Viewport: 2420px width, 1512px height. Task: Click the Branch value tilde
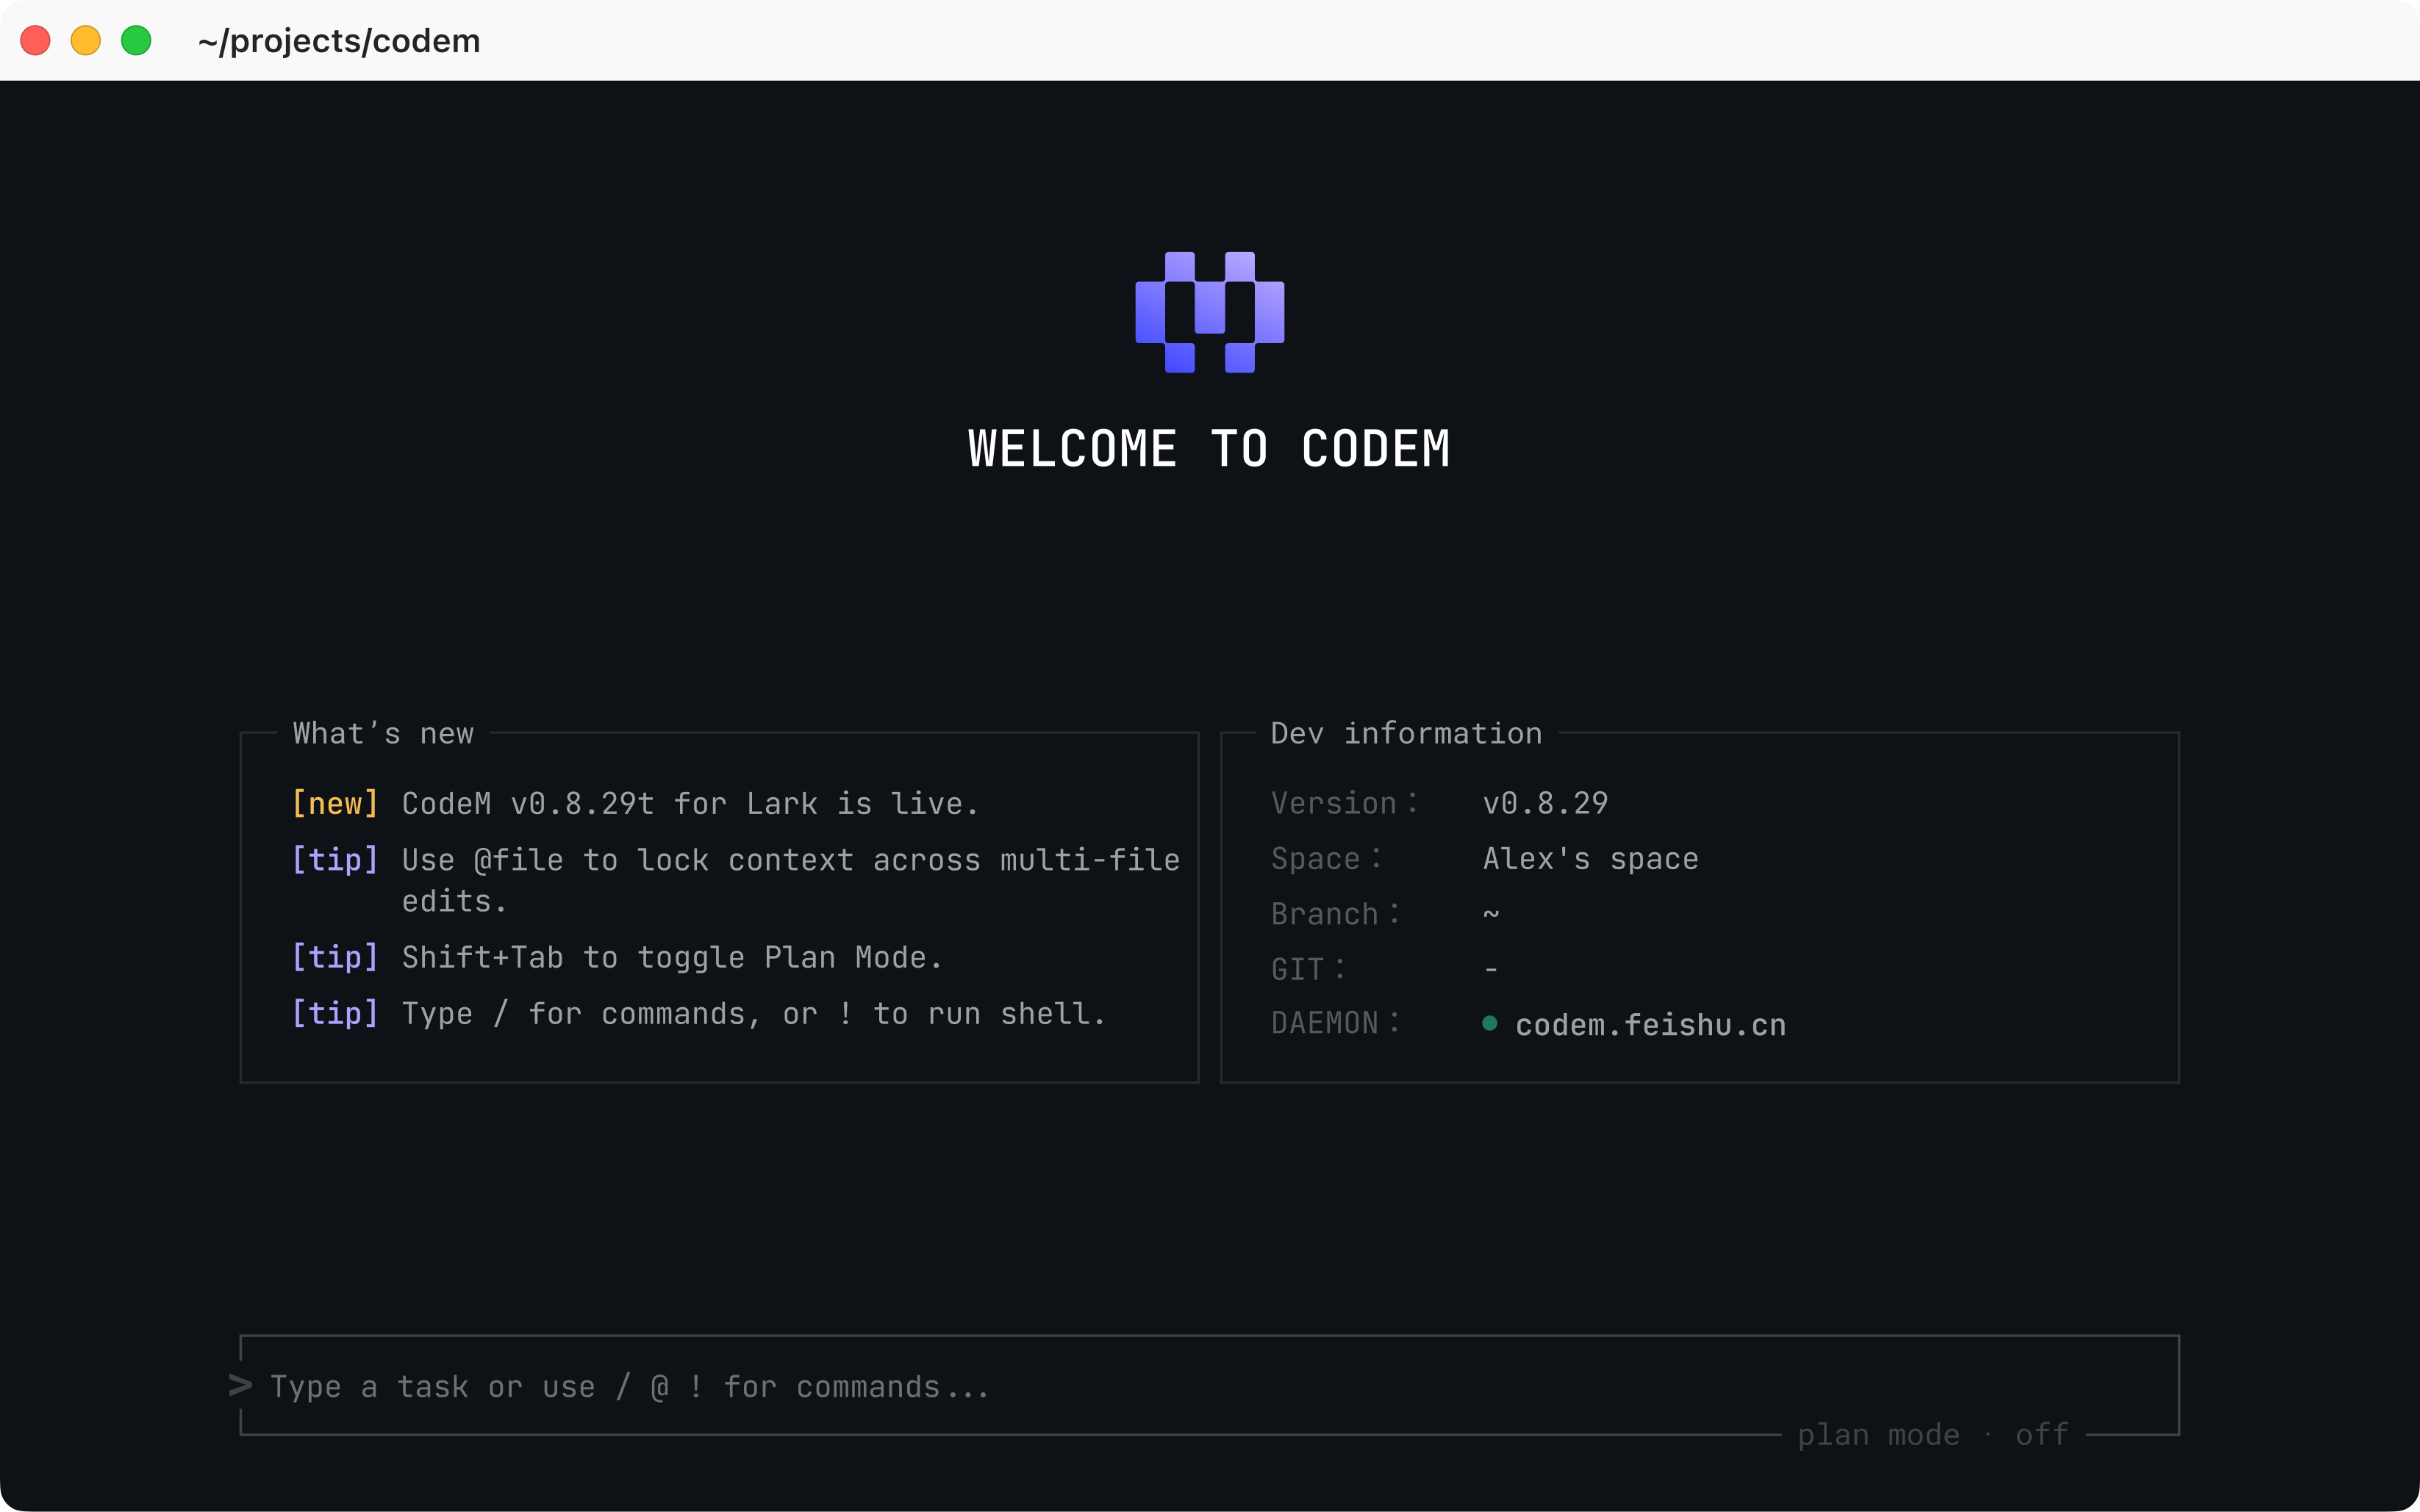coord(1491,914)
